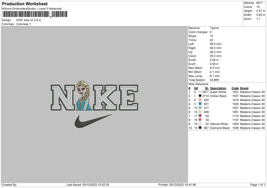Select the Natural White color swatch
Screen dimensions: 267x188
coord(200,124)
